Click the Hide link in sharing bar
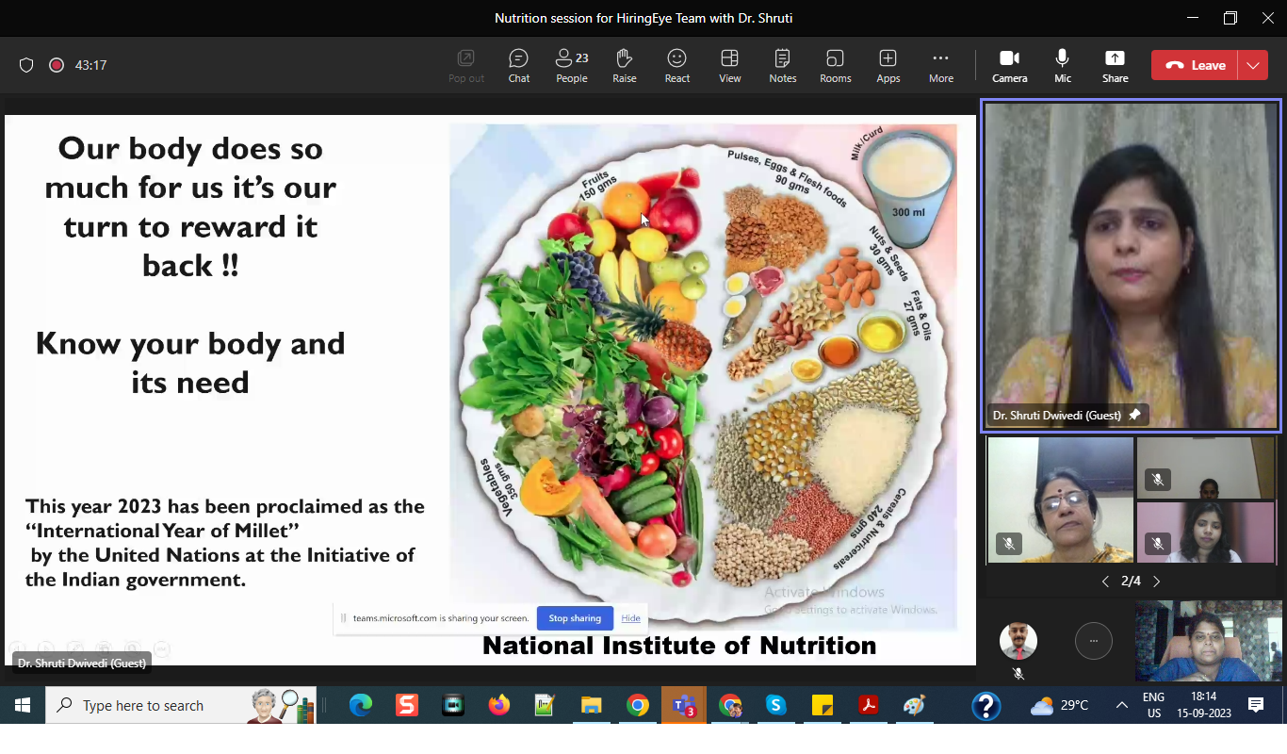Image resolution: width=1287 pixels, height=754 pixels. (x=631, y=618)
